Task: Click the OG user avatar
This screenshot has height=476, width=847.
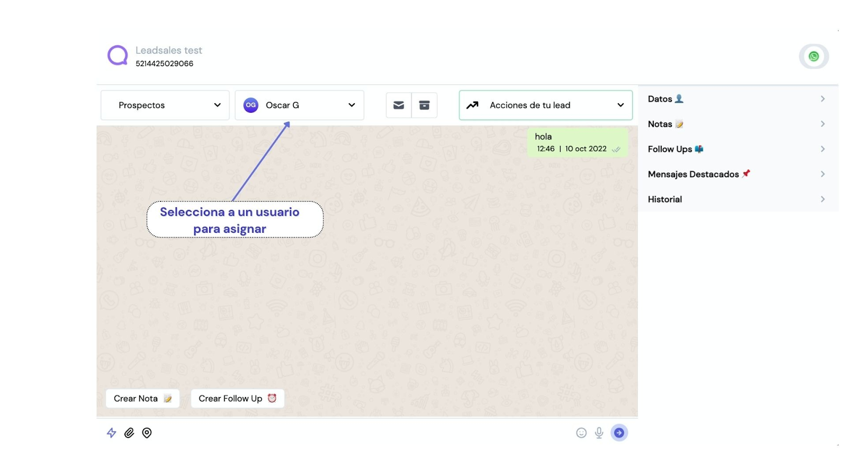Action: pyautogui.click(x=251, y=105)
